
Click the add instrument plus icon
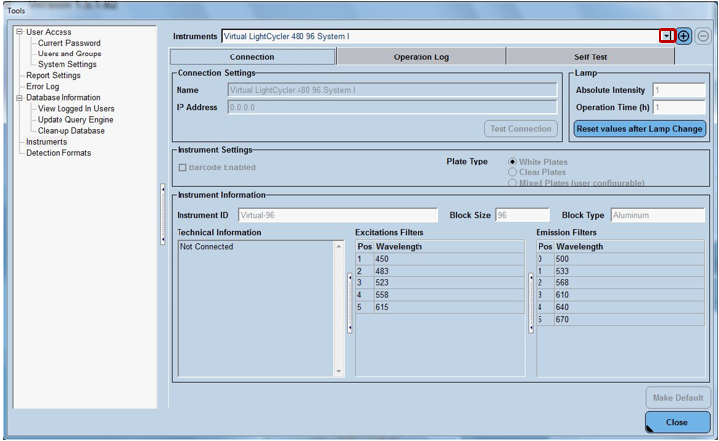(x=684, y=36)
